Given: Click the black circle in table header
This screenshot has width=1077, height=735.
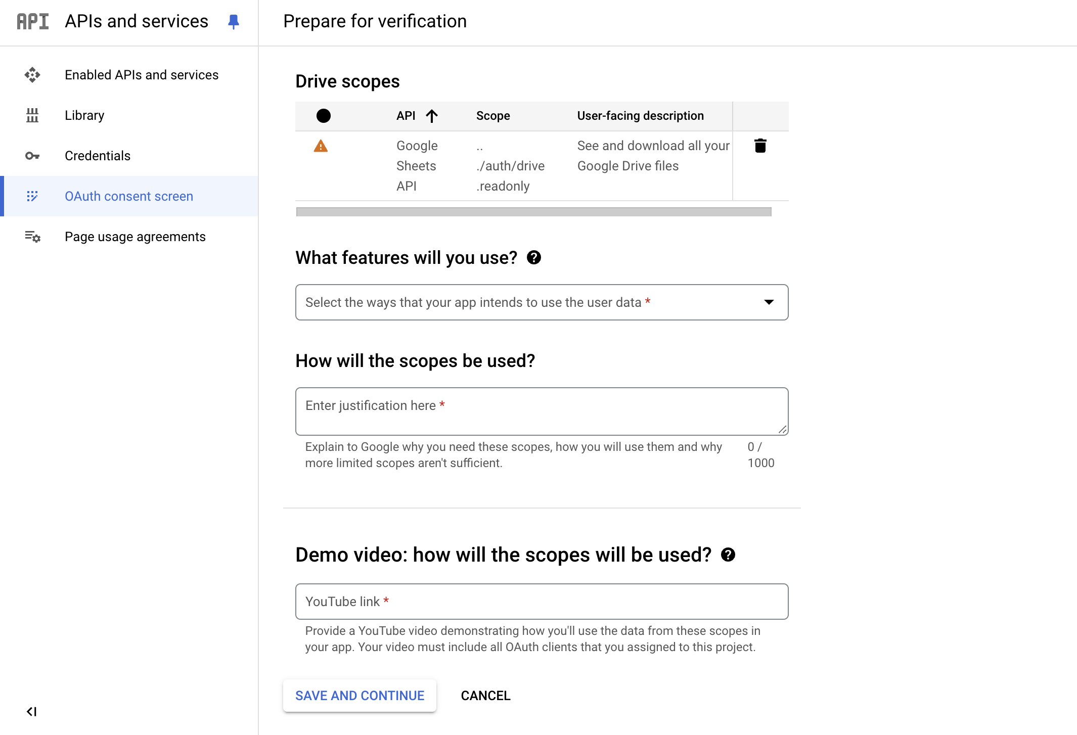Looking at the screenshot, I should tap(323, 116).
